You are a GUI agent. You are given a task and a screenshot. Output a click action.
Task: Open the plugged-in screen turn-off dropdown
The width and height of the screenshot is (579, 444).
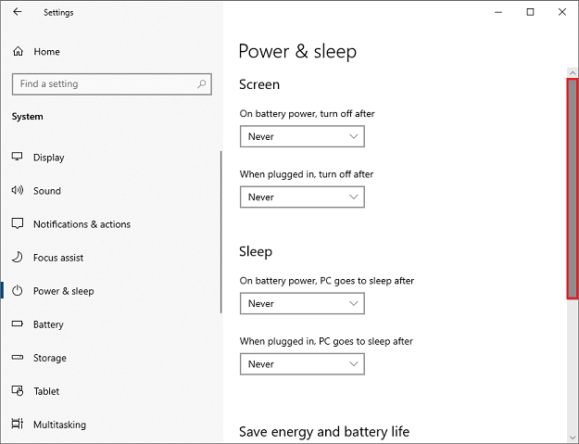[302, 197]
